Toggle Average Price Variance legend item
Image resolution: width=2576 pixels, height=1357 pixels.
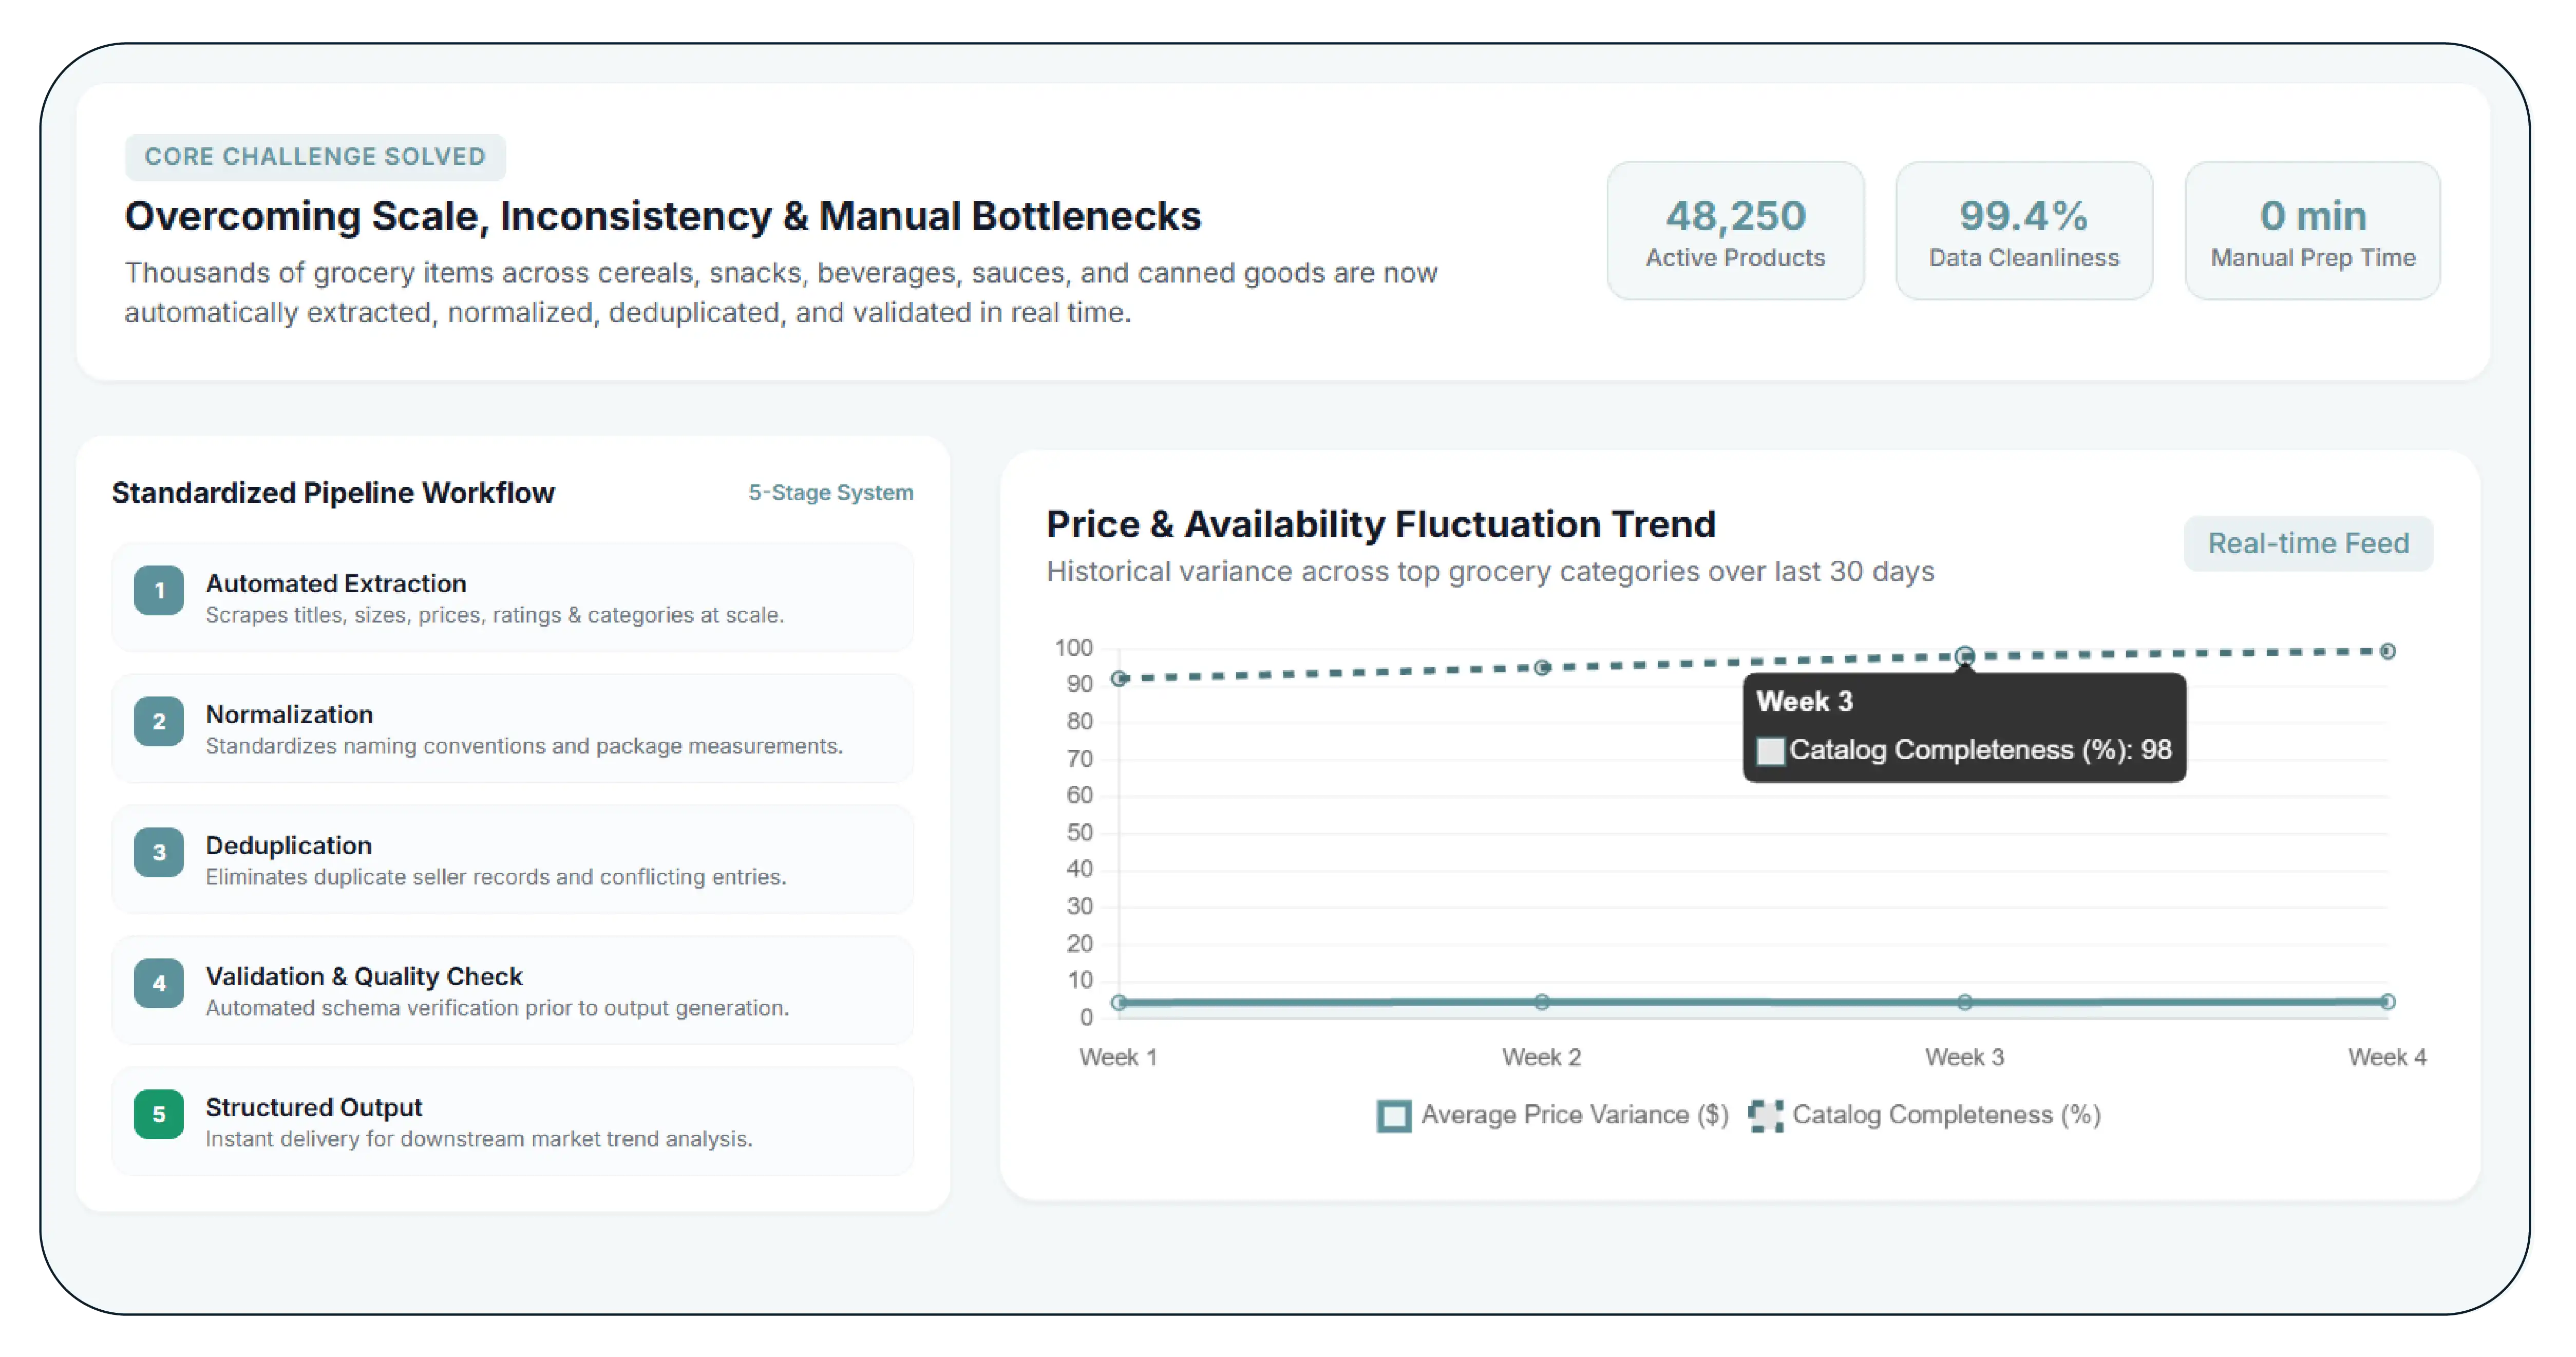(x=1553, y=1115)
